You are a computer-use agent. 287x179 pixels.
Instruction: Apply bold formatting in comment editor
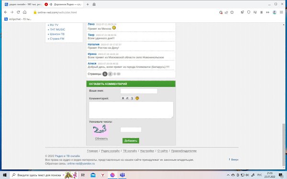123,98
